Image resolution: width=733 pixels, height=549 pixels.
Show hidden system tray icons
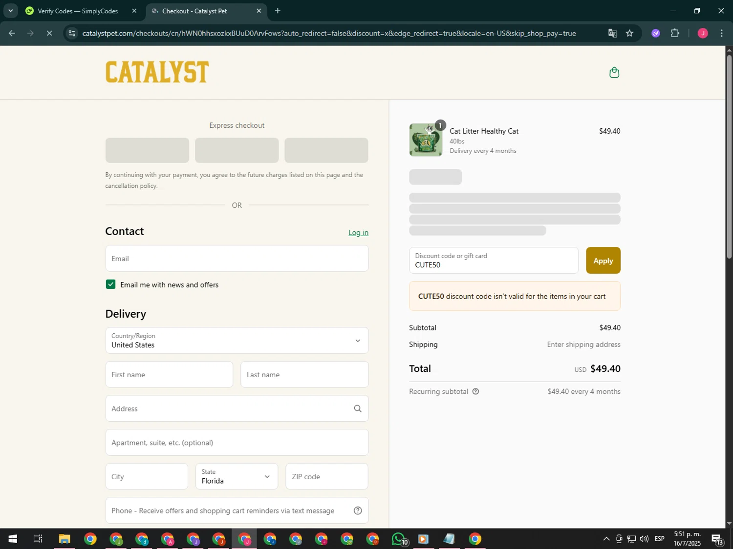click(x=606, y=539)
